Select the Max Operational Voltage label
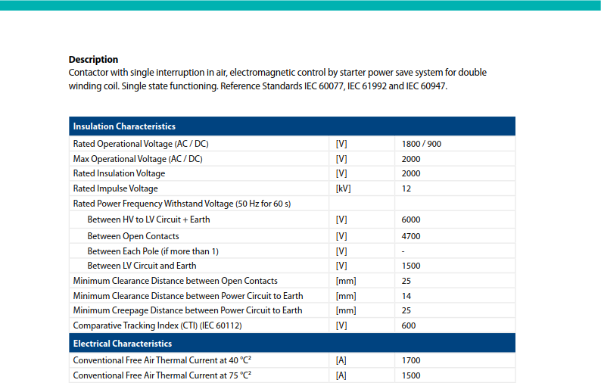 [x=138, y=159]
